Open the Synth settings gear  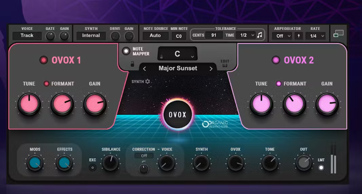pyautogui.click(x=147, y=82)
